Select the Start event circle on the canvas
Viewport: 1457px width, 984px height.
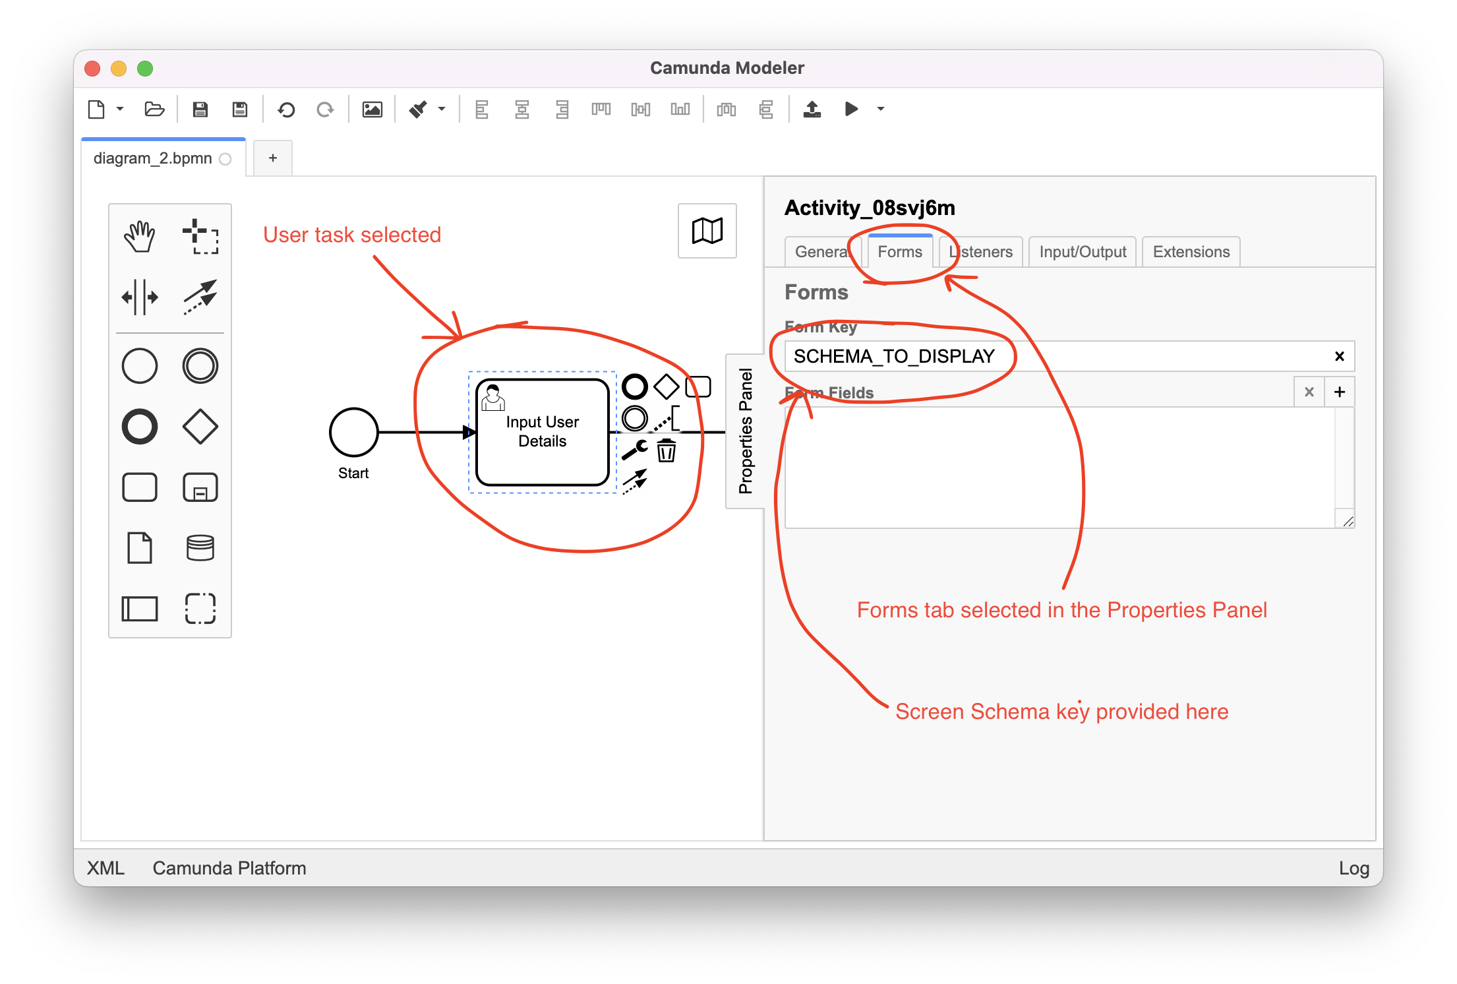(354, 432)
